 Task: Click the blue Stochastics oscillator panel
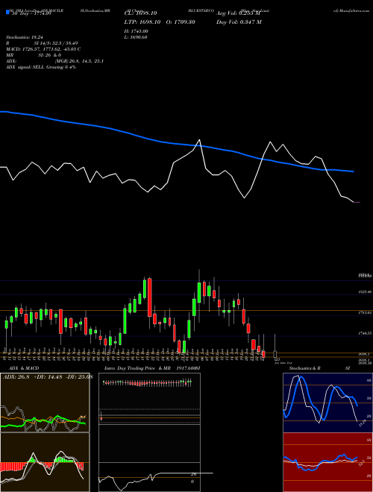click(x=327, y=403)
